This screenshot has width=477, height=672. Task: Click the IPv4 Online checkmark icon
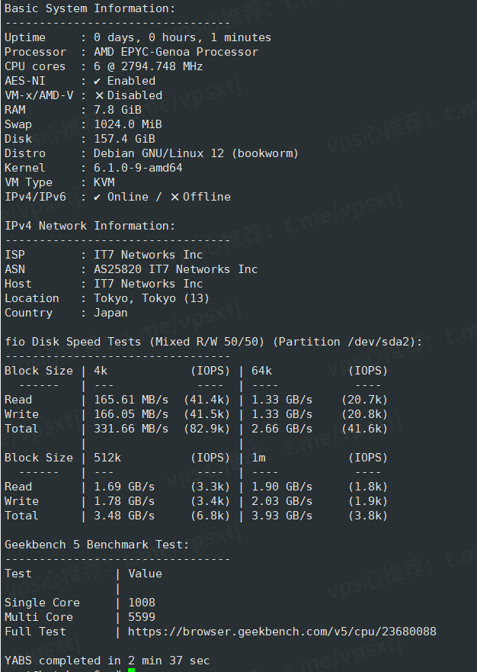point(97,197)
